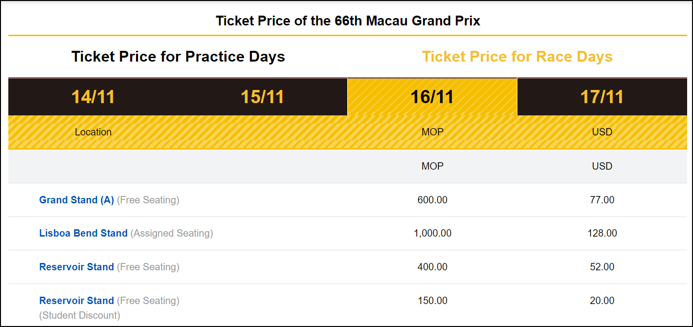The width and height of the screenshot is (693, 327).
Task: Select the 14/11 date tab
Action: (93, 97)
